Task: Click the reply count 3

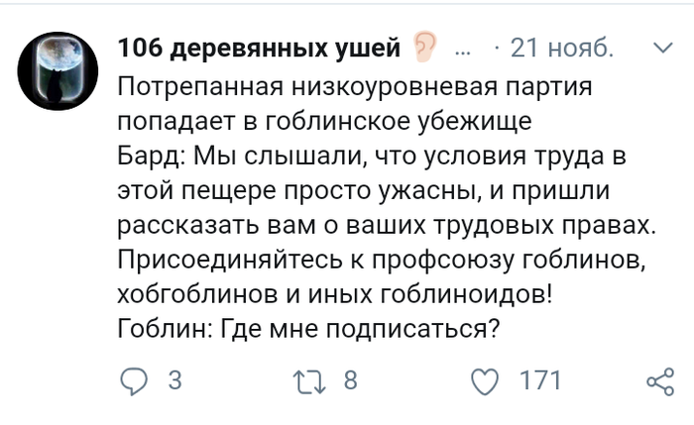Action: point(174,381)
